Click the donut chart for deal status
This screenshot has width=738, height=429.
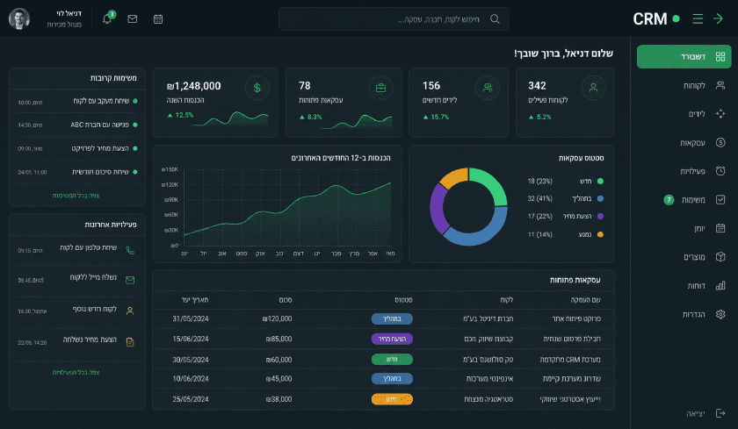click(x=468, y=206)
